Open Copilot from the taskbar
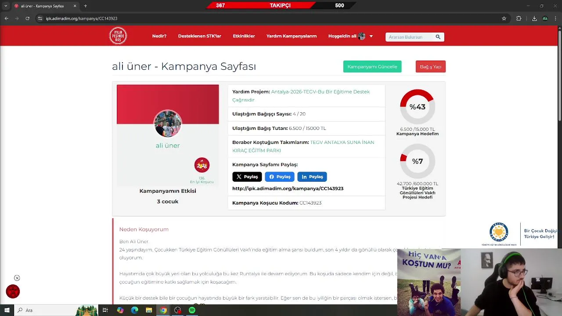562x316 pixels. tap(120, 310)
